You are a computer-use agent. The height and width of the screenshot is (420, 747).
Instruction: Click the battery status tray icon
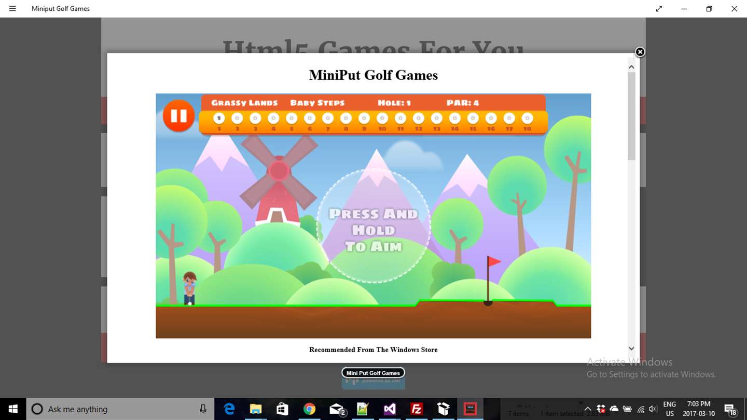[627, 409]
